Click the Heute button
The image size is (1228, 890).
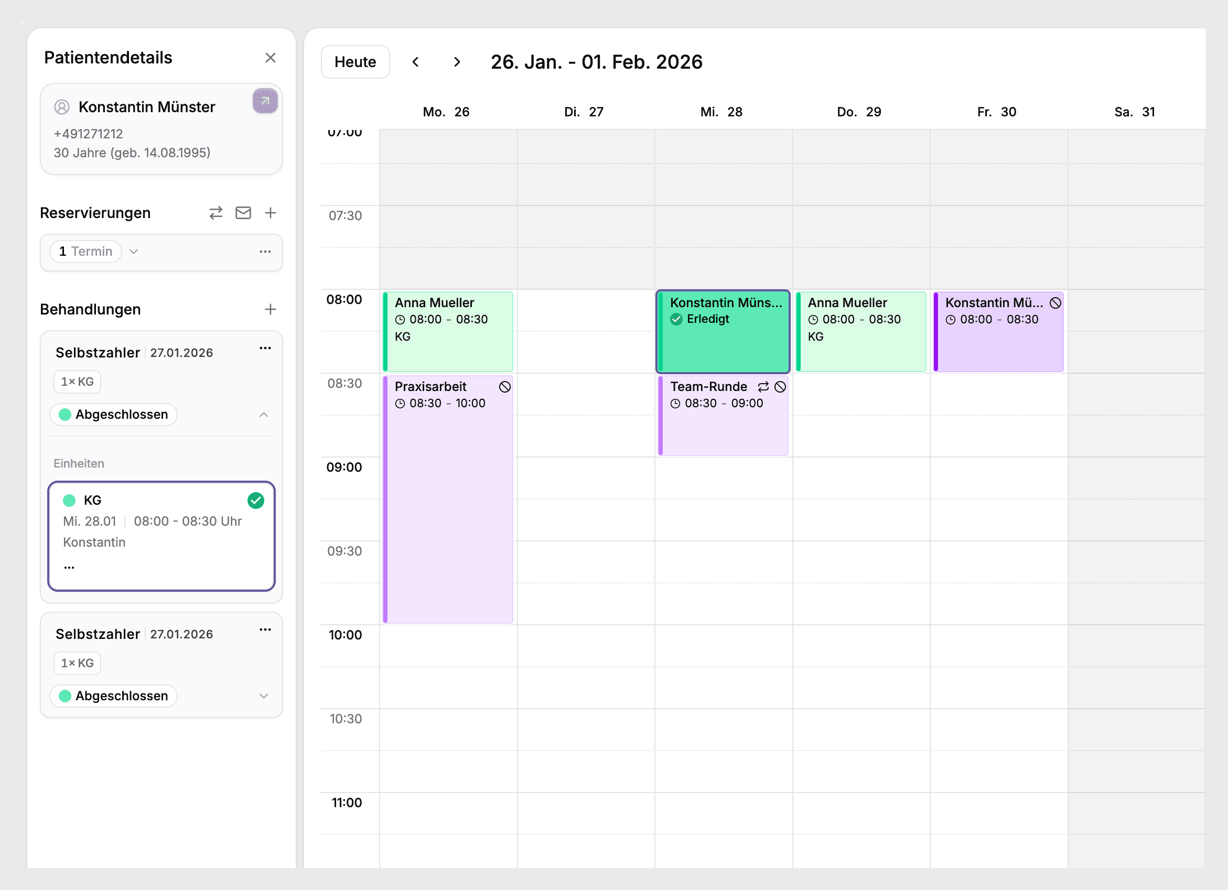click(x=355, y=62)
